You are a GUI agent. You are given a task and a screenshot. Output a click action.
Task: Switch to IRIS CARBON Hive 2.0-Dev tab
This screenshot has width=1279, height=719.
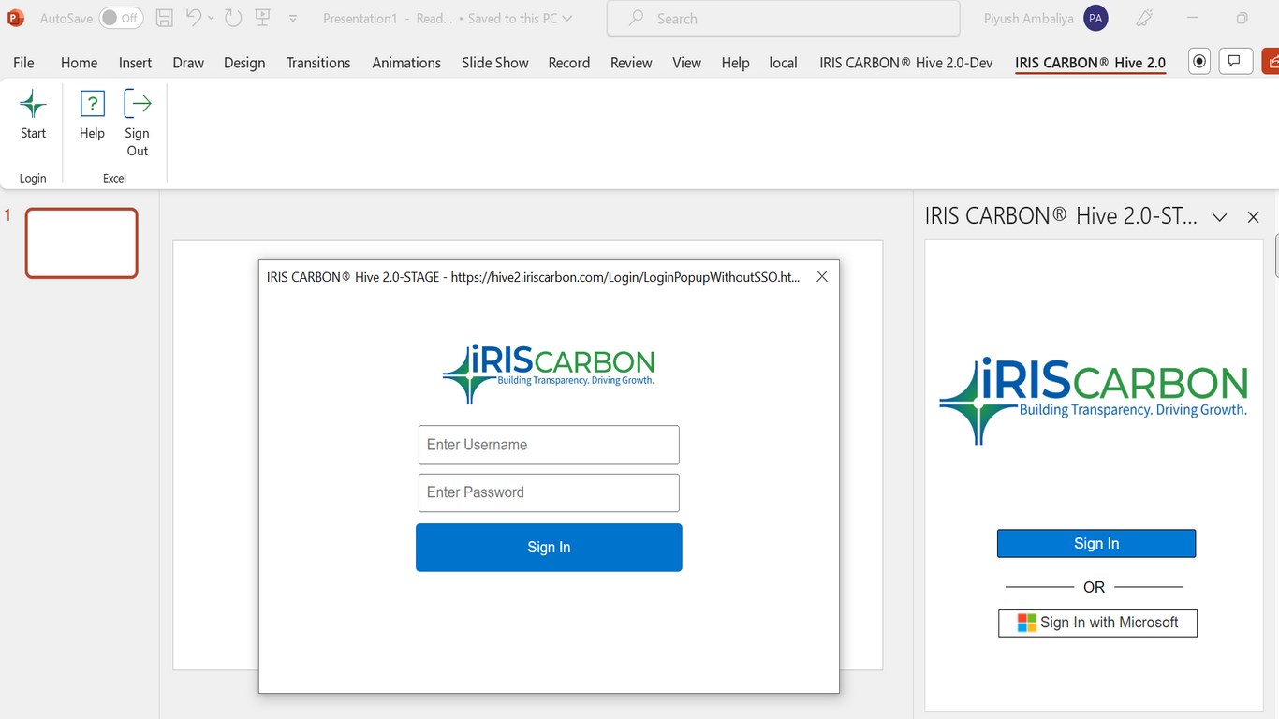tap(906, 63)
